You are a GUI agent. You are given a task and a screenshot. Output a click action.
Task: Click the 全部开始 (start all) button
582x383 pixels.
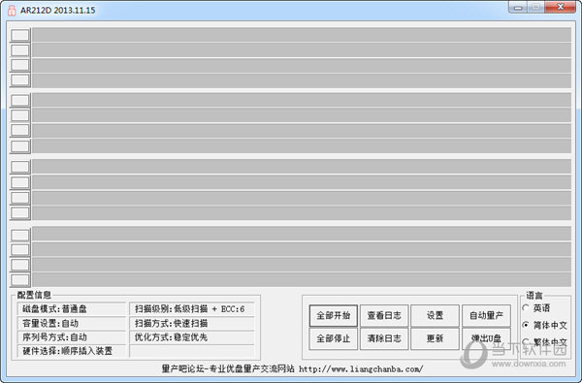pos(334,315)
